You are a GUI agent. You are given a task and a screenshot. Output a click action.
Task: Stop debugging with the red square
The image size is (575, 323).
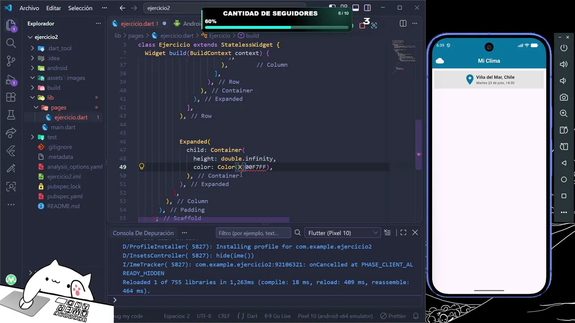click(x=363, y=26)
